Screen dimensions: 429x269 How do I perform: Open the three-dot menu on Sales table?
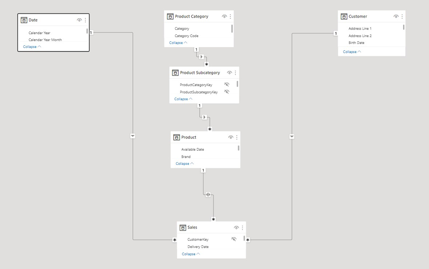(242, 227)
